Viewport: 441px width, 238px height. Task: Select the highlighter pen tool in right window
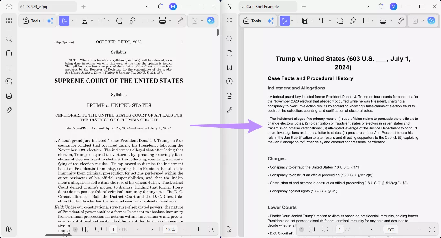(353, 21)
